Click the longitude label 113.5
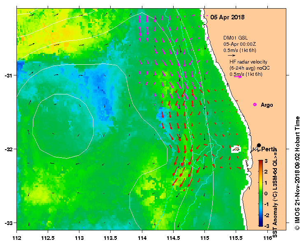This screenshot has width=304, height=244. coord(111,238)
